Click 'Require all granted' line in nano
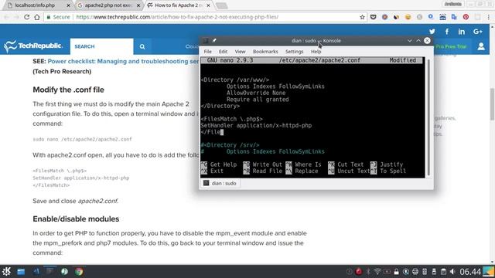The width and height of the screenshot is (495, 278). coord(258,100)
